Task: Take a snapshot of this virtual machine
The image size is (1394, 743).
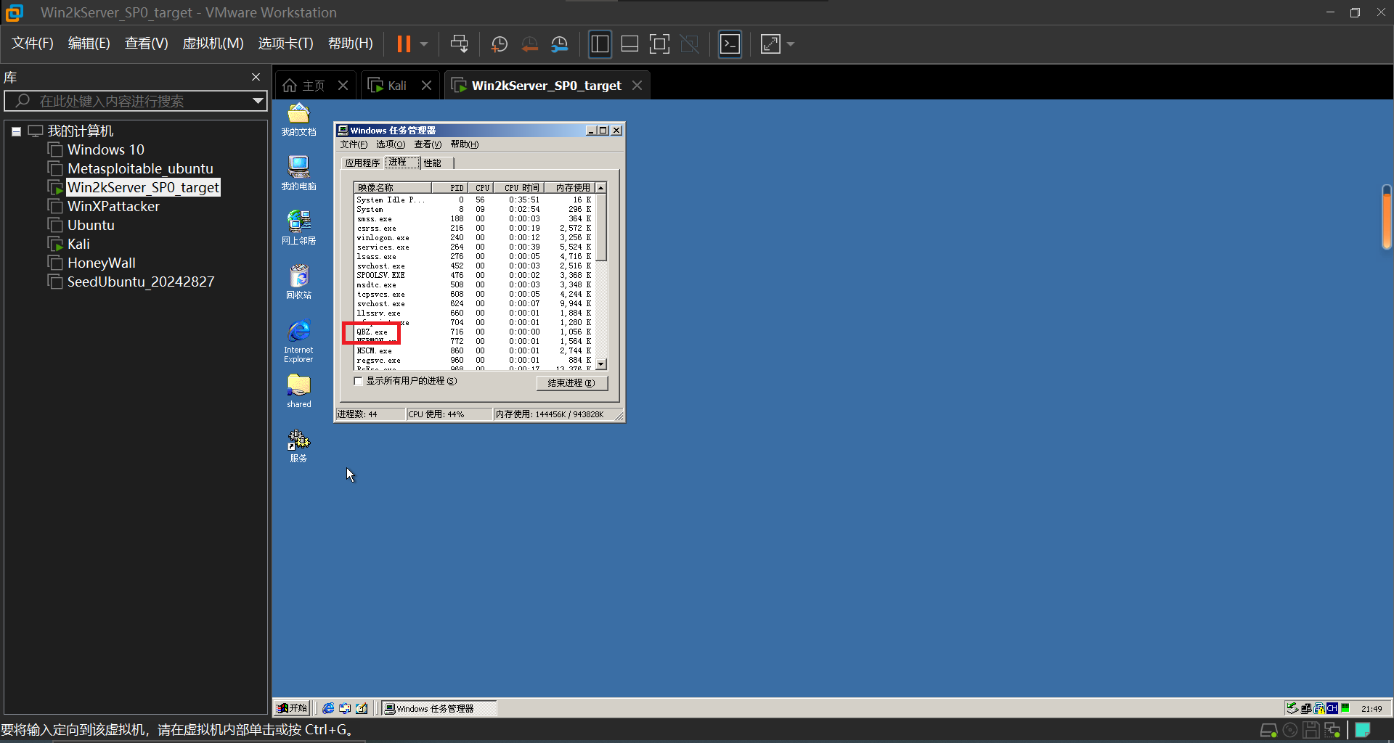Action: tap(500, 44)
